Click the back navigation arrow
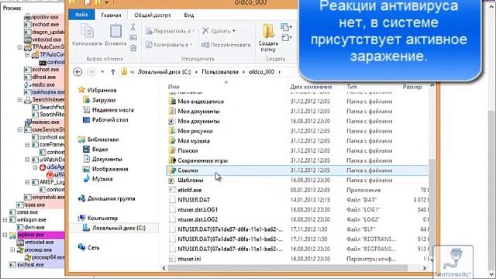 (x=77, y=72)
